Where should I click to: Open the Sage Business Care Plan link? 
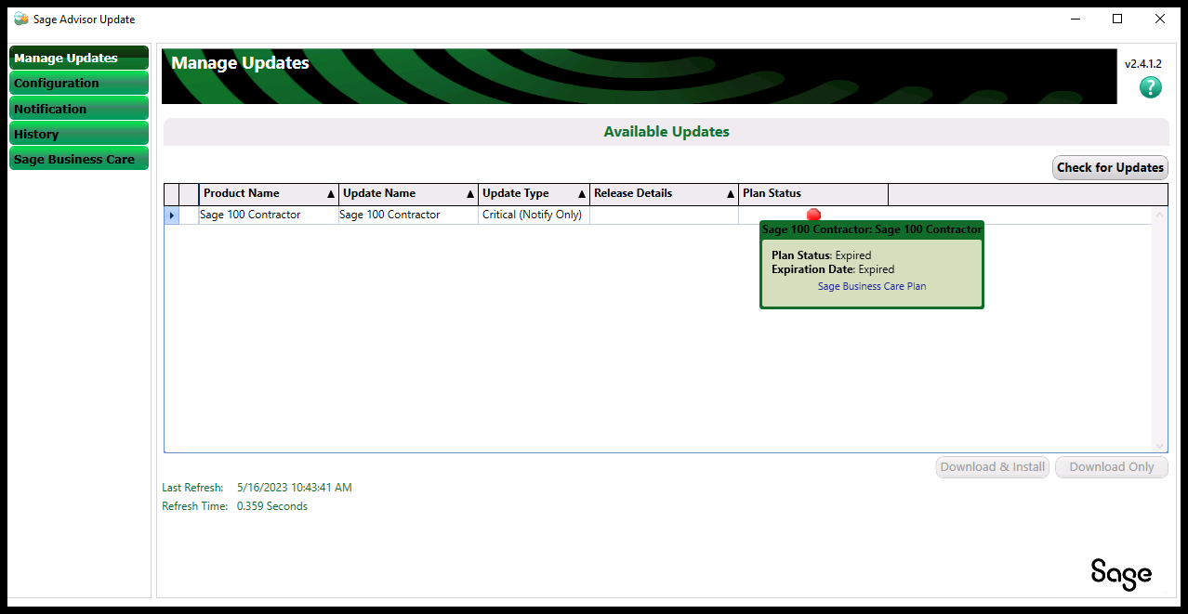[872, 286]
